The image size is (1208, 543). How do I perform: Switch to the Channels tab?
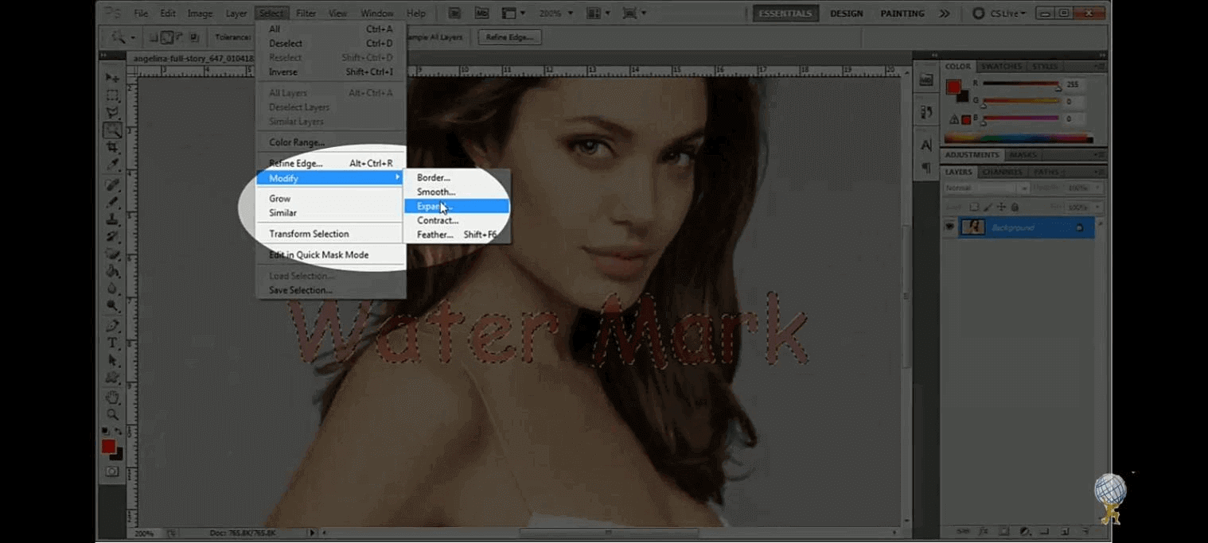pyautogui.click(x=1002, y=172)
